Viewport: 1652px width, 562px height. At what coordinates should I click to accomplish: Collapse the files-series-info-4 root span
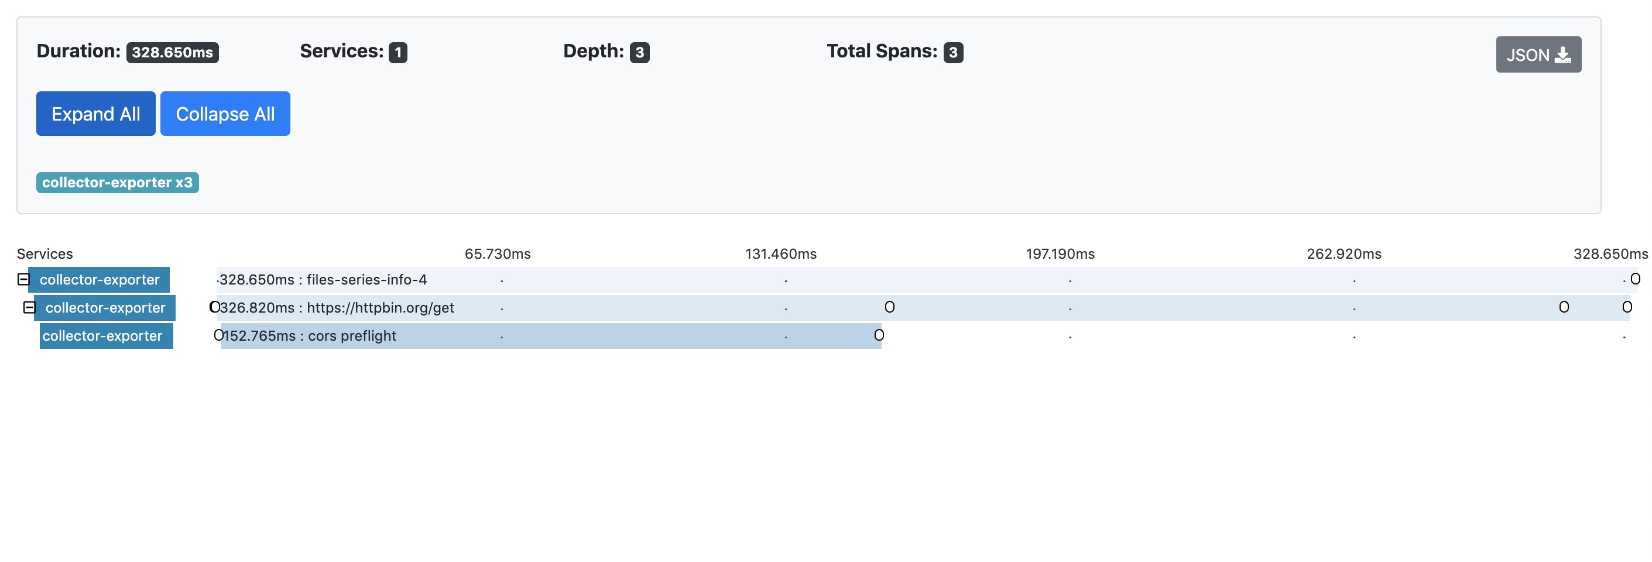click(23, 279)
